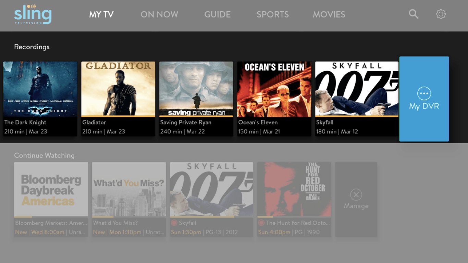Click '150 min | Mar 21' text
This screenshot has width=468, height=263.
click(x=259, y=131)
